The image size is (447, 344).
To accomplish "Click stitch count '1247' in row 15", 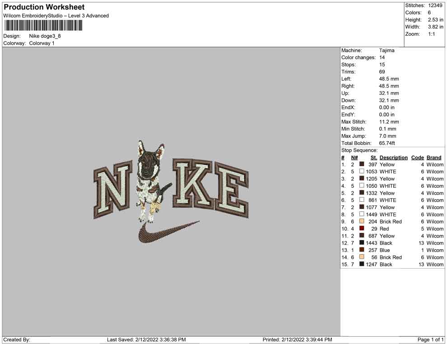I will coord(372,264).
